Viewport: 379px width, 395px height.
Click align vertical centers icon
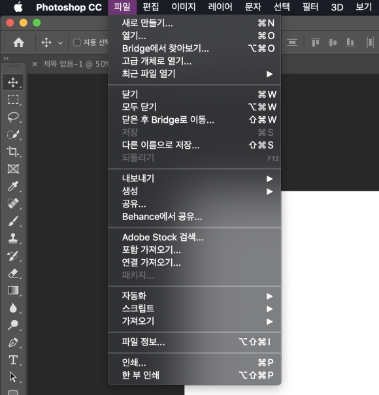333,42
